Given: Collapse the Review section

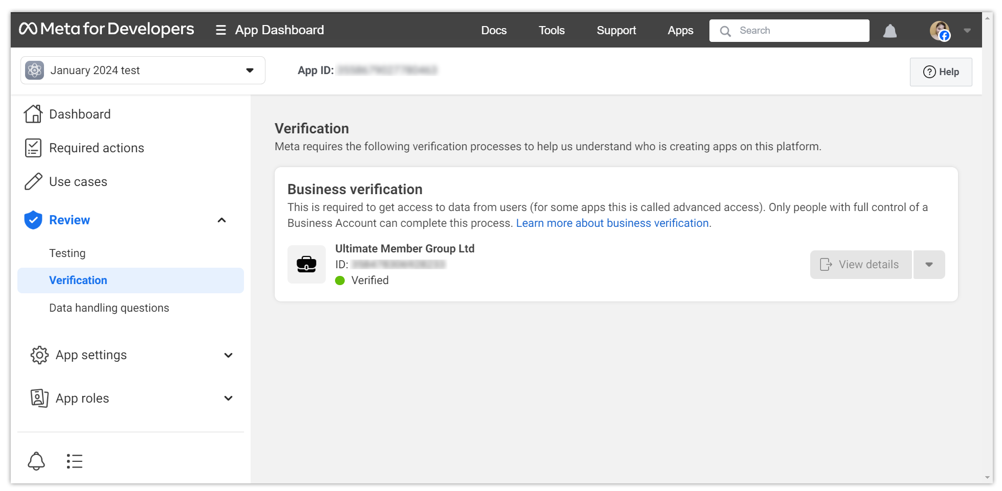Looking at the screenshot, I should pos(221,220).
